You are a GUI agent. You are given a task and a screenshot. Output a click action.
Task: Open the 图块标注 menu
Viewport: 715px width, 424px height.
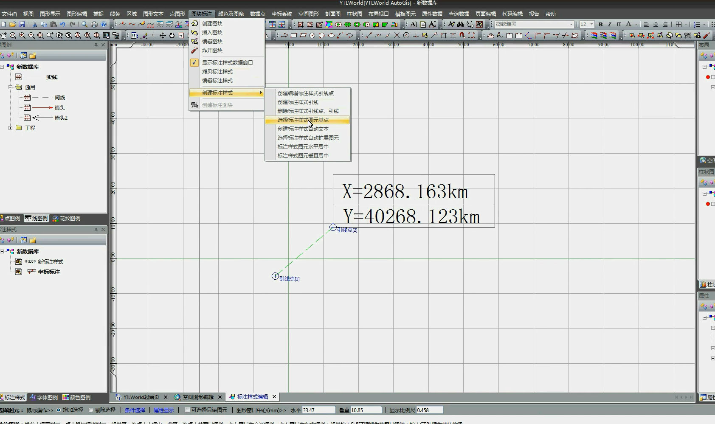coord(202,14)
